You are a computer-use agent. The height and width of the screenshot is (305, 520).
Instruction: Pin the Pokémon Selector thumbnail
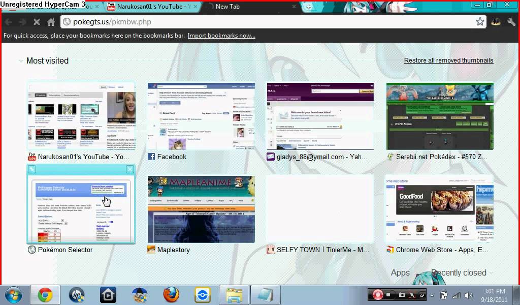[x=31, y=169]
